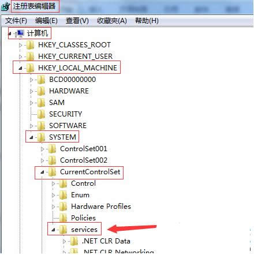Select the CurrentControlSet key label
The width and height of the screenshot is (254, 255).
click(90, 172)
